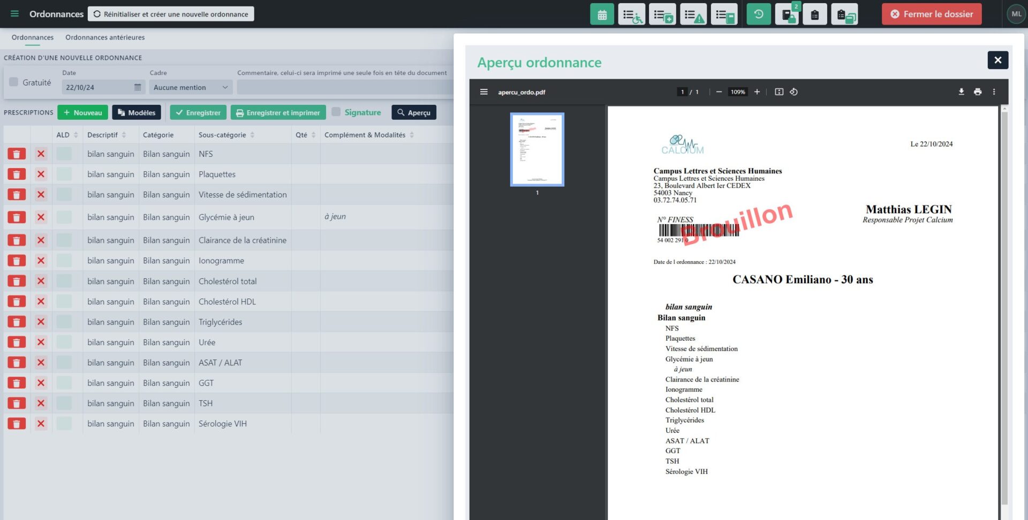The height and width of the screenshot is (520, 1028).
Task: Click the list with warning triangle icon
Action: click(693, 14)
